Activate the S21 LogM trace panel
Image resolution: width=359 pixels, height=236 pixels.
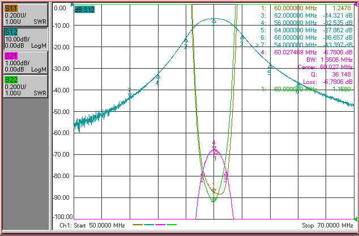coord(25,62)
